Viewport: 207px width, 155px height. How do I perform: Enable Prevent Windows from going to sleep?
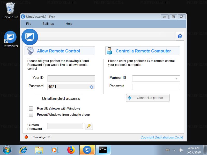31,115
